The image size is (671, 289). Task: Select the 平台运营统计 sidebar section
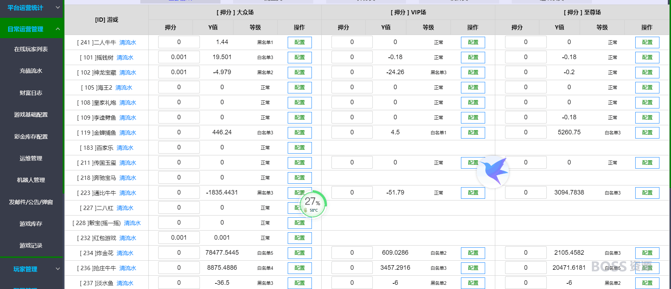(x=25, y=8)
